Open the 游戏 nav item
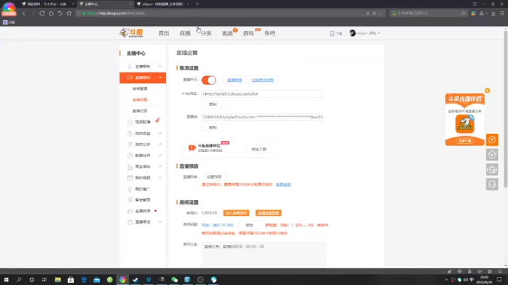This screenshot has width=508, height=285. (248, 33)
